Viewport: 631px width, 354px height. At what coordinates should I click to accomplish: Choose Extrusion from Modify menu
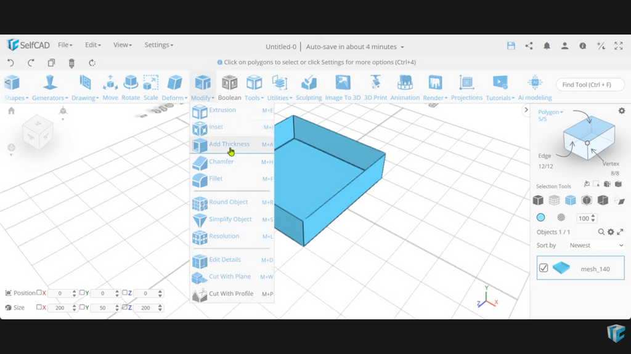232,110
